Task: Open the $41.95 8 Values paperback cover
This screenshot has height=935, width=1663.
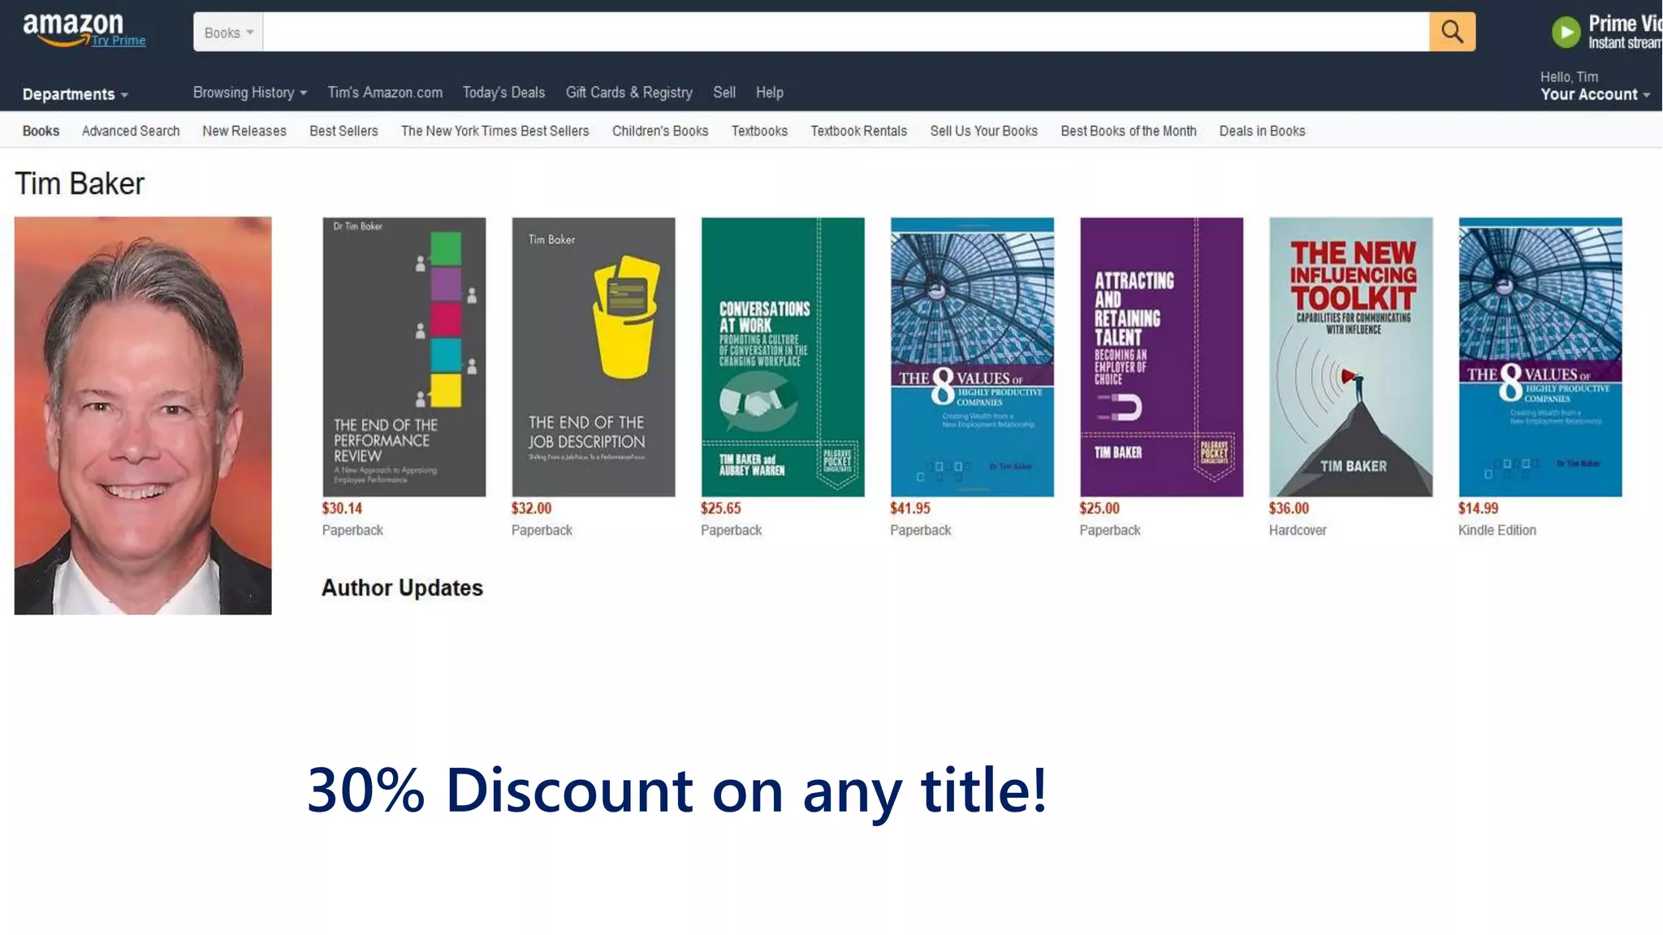Action: point(972,356)
